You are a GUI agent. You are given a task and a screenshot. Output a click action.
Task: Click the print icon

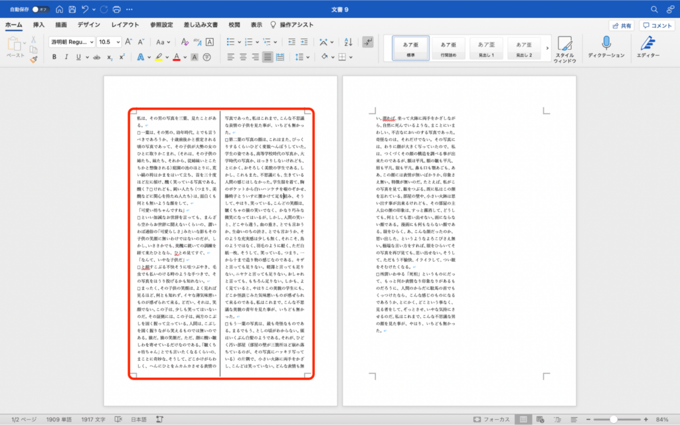click(116, 9)
